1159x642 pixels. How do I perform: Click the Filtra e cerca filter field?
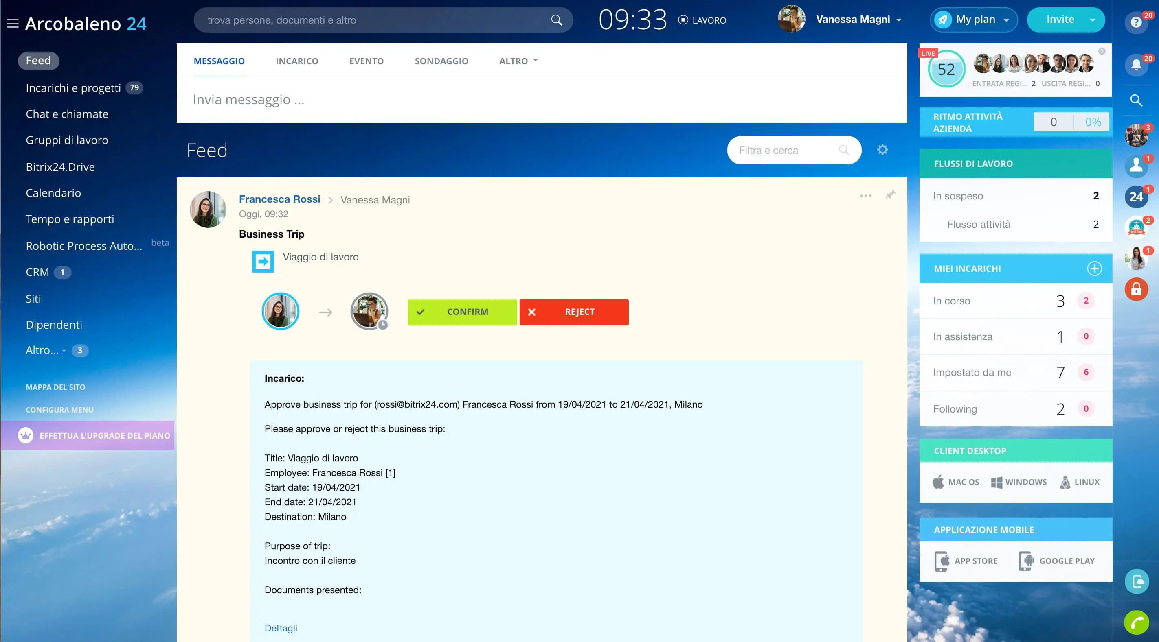[x=794, y=150]
